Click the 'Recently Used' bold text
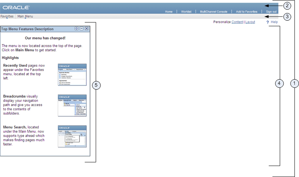This screenshot has height=177, width=299. 15,66
